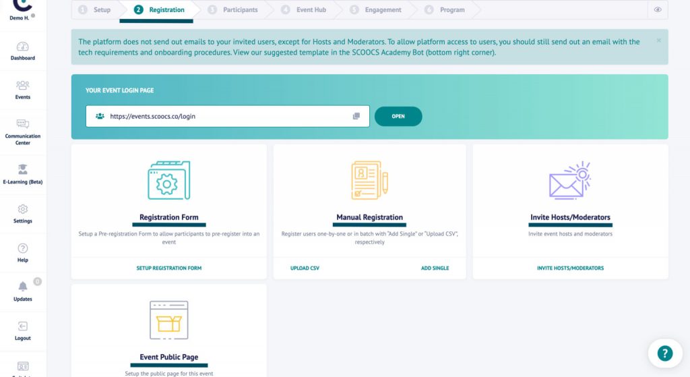The height and width of the screenshot is (377, 690).
Task: Click the Manual Registration document icon
Action: [370, 180]
